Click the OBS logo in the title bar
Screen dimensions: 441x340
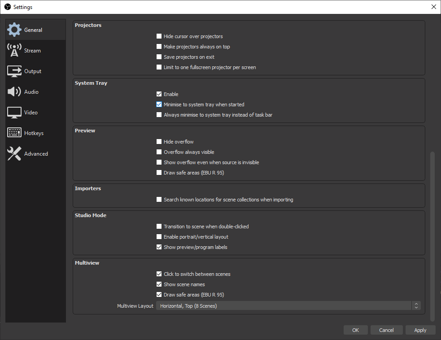[7, 7]
